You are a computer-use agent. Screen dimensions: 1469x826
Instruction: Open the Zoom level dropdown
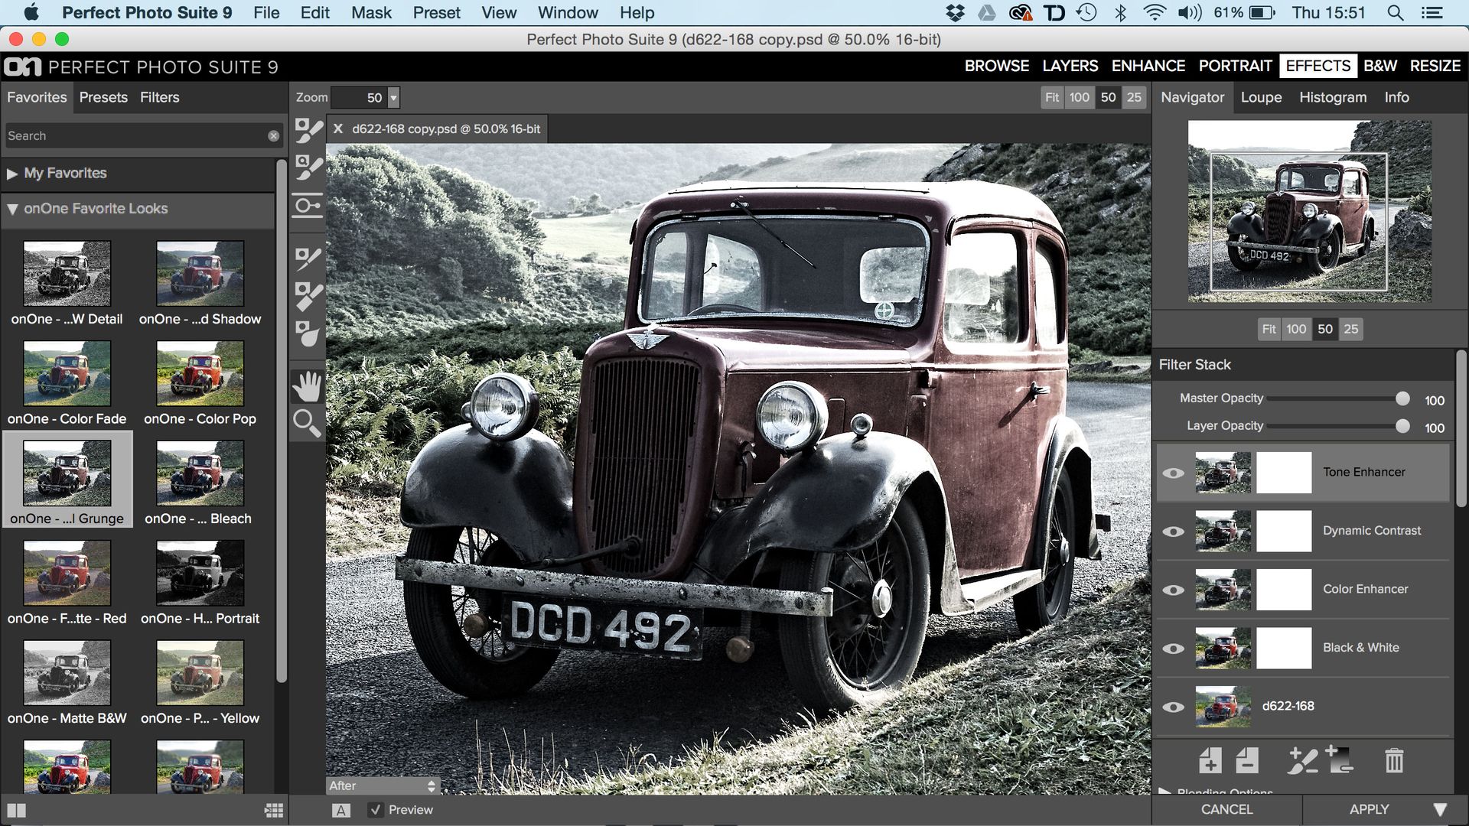(392, 98)
